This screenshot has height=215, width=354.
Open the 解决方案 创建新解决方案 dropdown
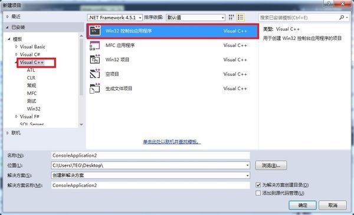247,176
